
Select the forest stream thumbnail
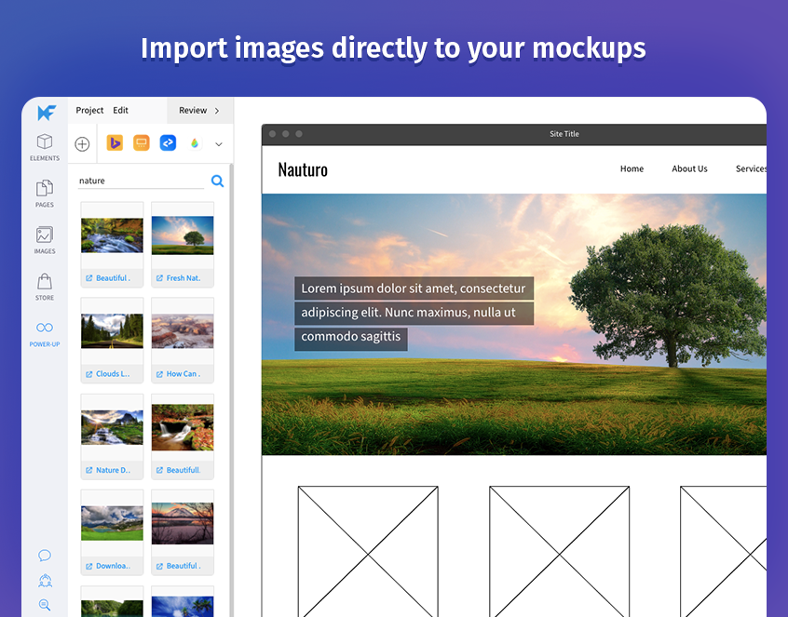[x=112, y=235]
